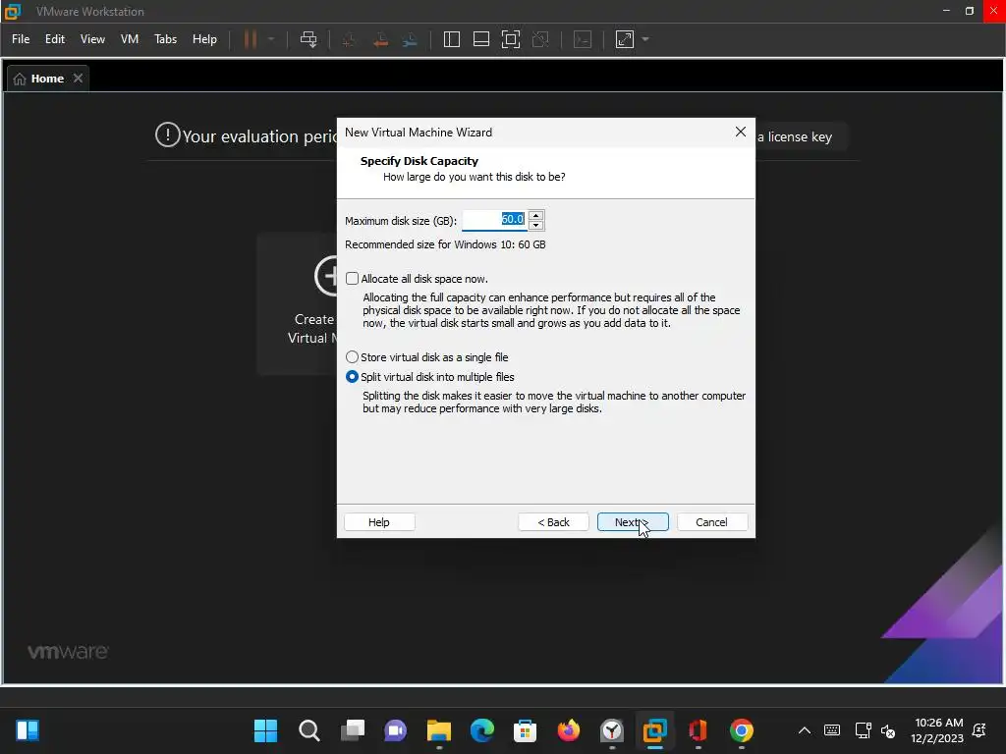The height and width of the screenshot is (754, 1006).
Task: Open the Tabs menu
Action: click(x=165, y=39)
